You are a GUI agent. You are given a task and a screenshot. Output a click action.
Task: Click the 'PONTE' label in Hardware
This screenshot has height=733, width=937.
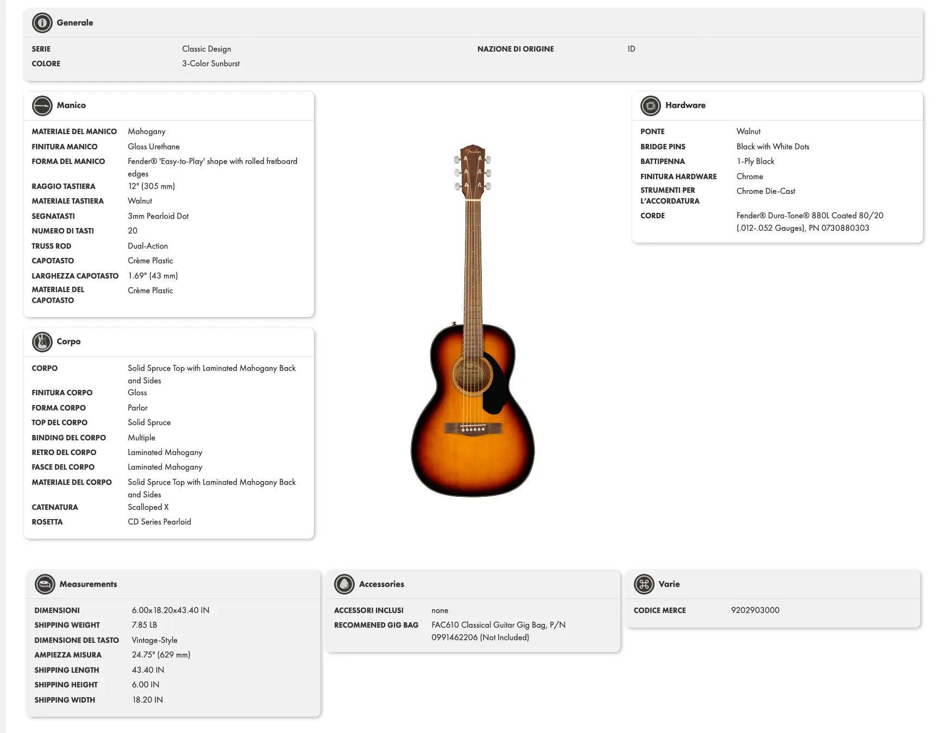[x=652, y=131]
